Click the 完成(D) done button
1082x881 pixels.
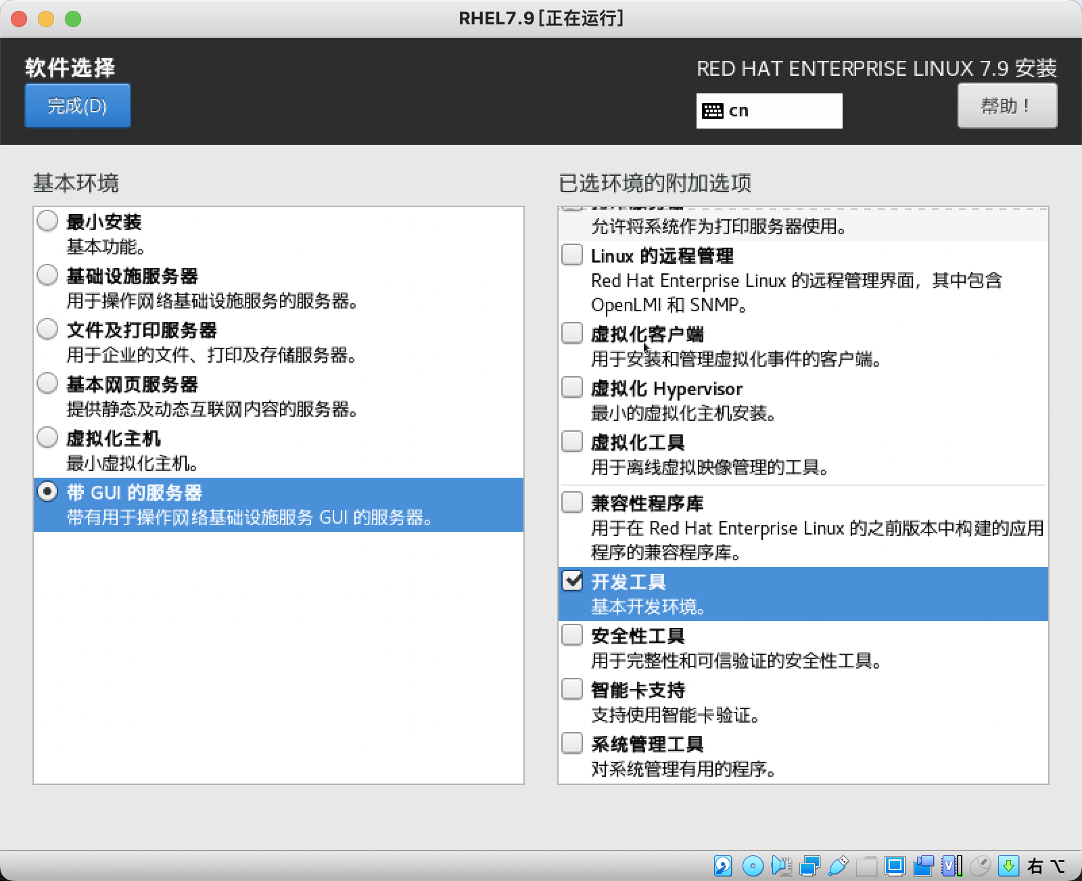pyautogui.click(x=78, y=106)
